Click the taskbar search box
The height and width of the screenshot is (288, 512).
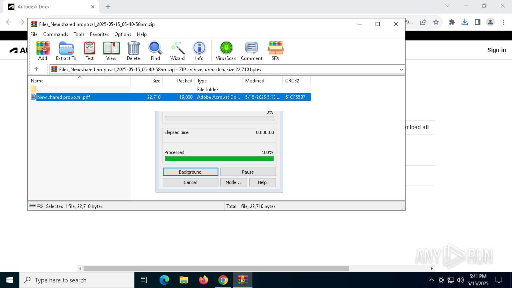(77, 280)
